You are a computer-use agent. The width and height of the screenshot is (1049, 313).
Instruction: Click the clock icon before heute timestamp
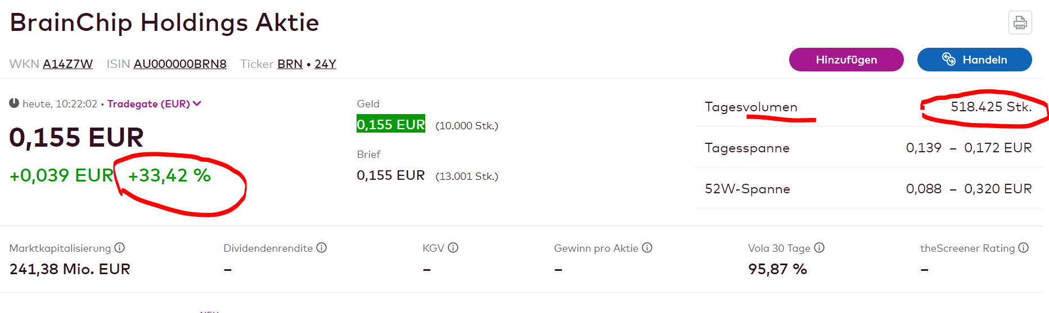coord(14,103)
